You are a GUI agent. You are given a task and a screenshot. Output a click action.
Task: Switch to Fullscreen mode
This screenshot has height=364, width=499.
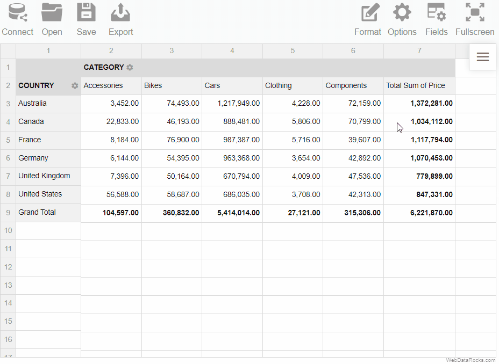(x=475, y=20)
